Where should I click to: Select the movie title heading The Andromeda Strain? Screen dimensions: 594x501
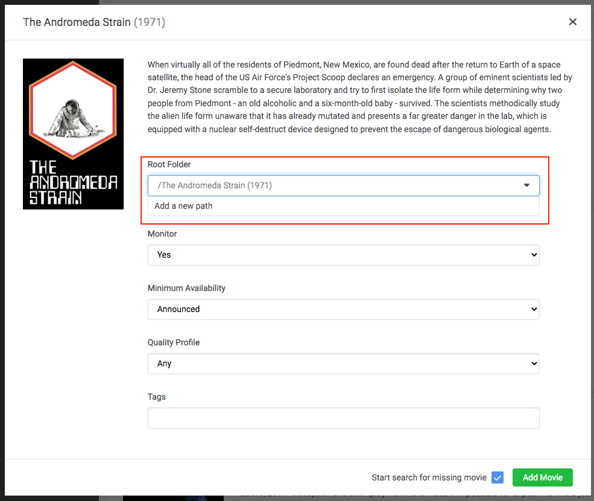[75, 22]
